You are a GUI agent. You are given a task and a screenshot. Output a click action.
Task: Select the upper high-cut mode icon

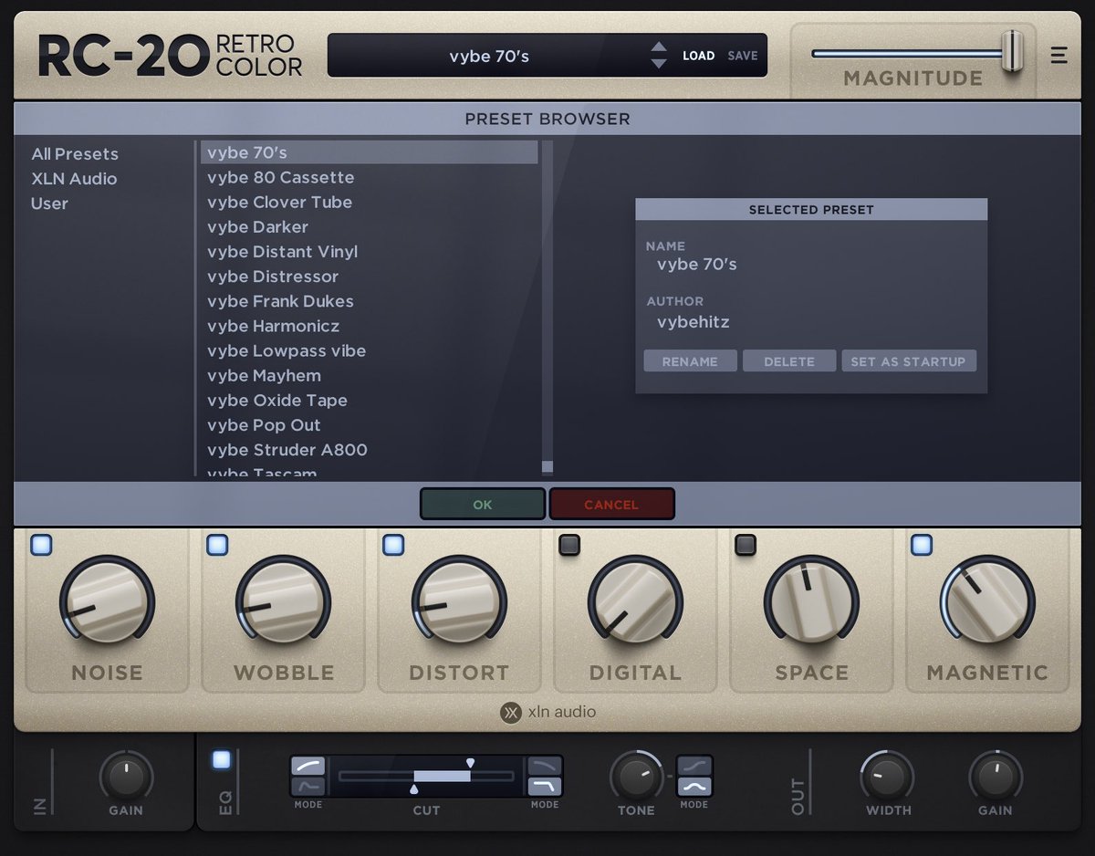click(545, 766)
